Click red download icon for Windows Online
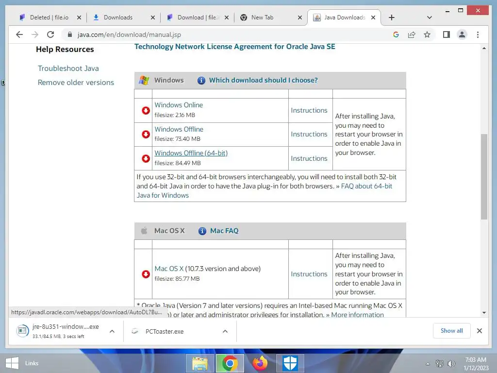Screen dimensions: 497x373 pos(146,110)
